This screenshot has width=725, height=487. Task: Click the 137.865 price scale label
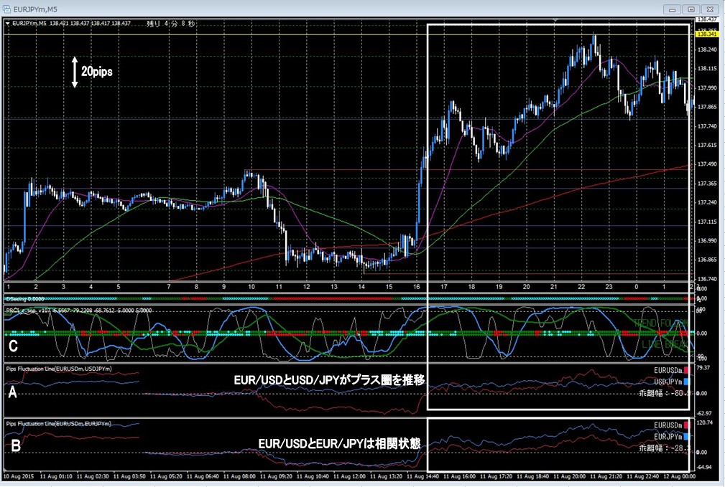tap(707, 107)
